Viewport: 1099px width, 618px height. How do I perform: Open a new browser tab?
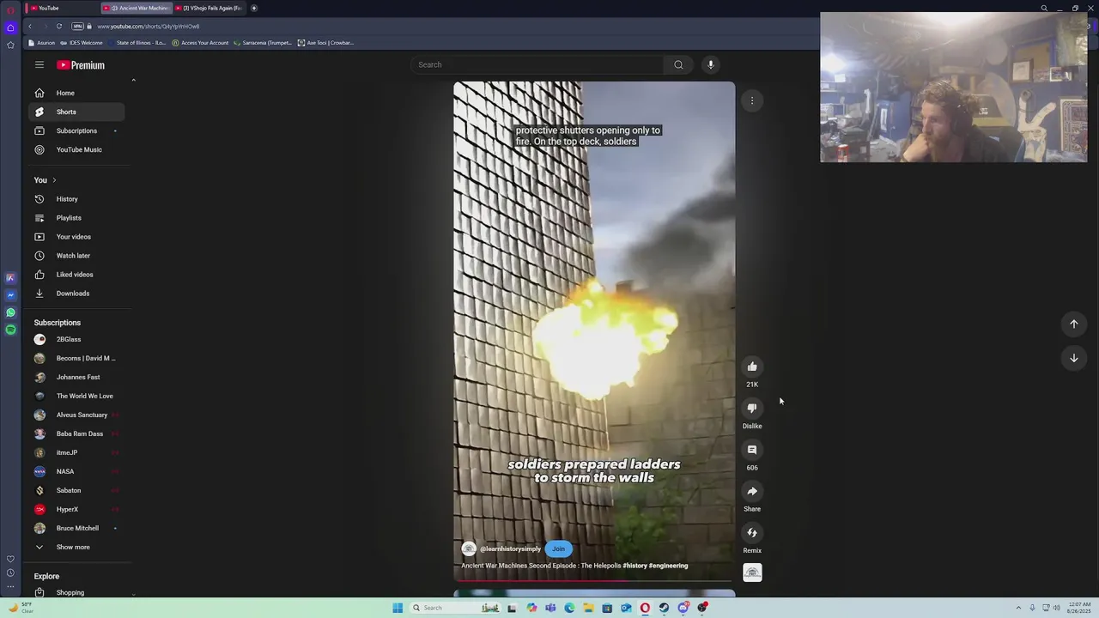coord(254,8)
